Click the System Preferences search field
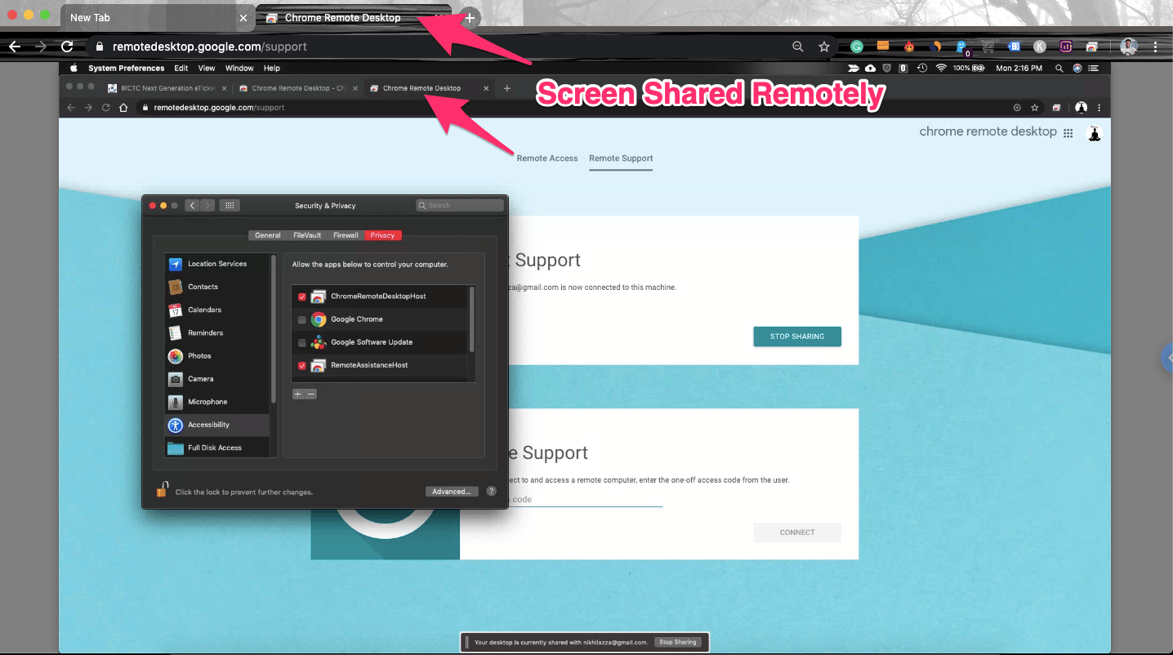This screenshot has width=1173, height=655. coord(460,205)
